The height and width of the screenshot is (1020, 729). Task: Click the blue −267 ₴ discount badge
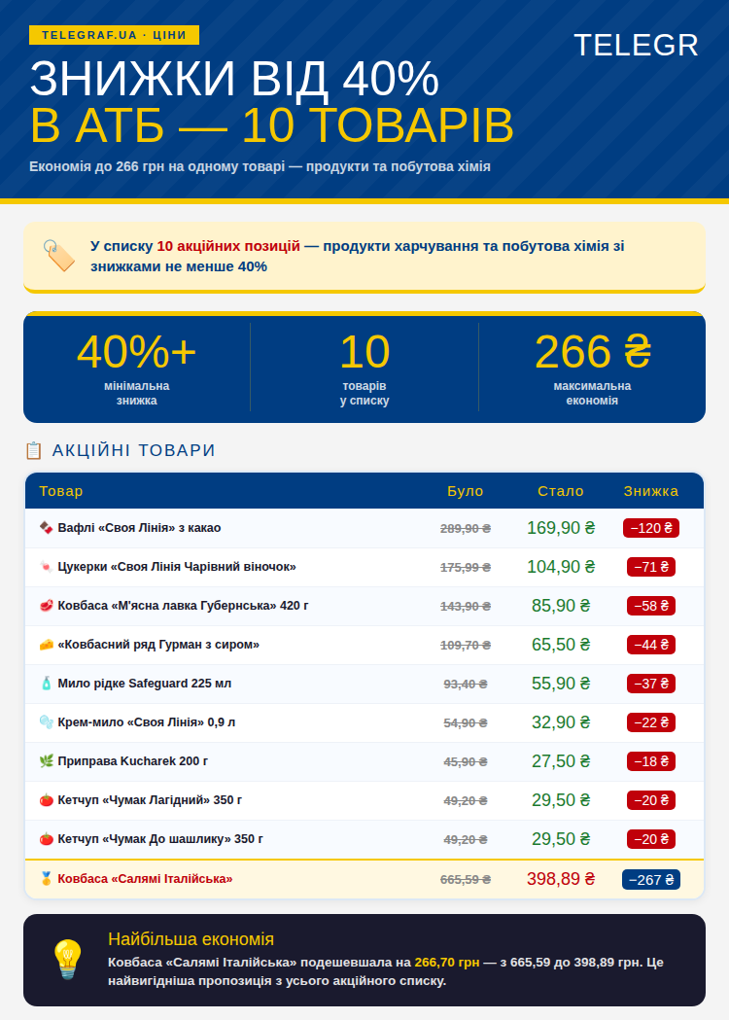click(650, 879)
